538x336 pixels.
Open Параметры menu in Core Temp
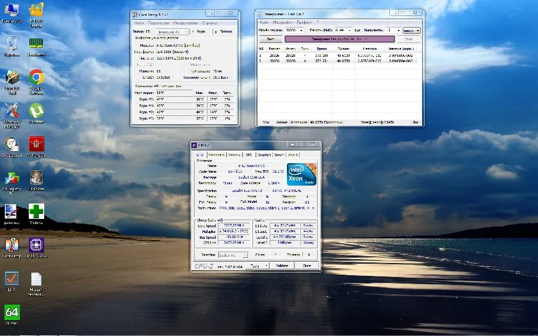point(159,23)
